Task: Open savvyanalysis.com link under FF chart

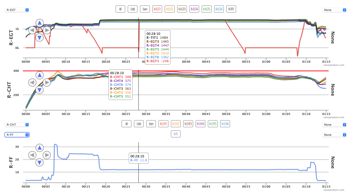Action: point(334,190)
